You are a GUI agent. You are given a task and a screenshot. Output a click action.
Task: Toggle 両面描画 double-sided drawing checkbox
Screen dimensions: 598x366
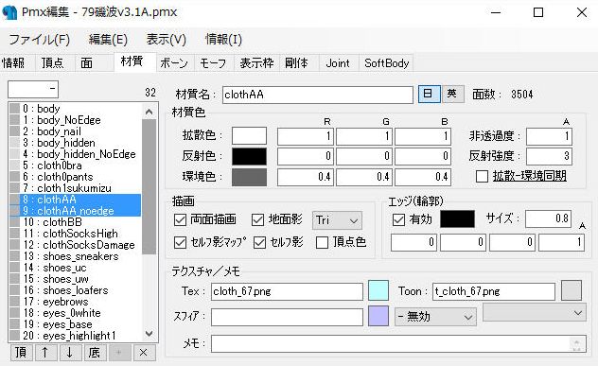click(180, 220)
